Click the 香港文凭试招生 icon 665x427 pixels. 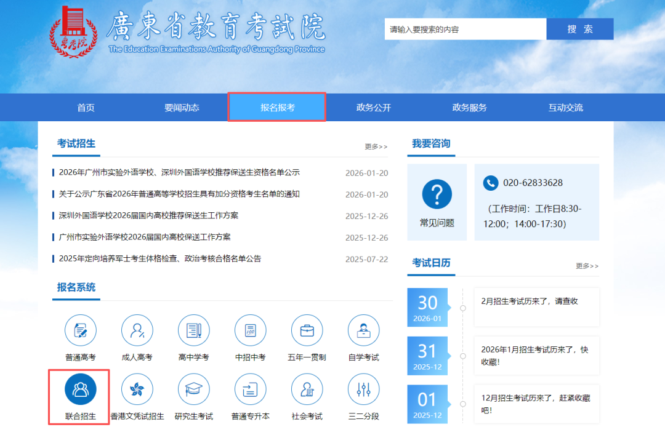point(137,389)
